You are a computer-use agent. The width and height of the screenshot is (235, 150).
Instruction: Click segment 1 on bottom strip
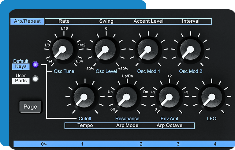[82, 144]
